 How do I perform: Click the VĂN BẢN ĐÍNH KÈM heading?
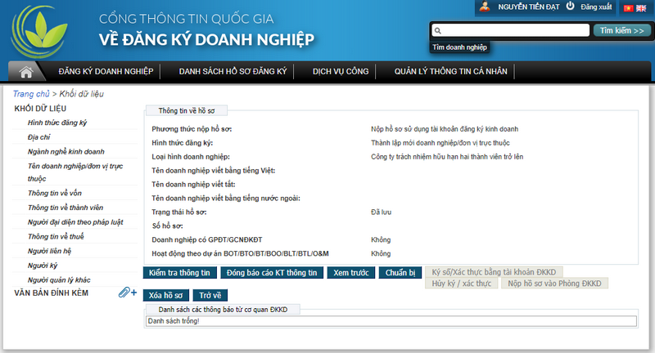point(51,293)
